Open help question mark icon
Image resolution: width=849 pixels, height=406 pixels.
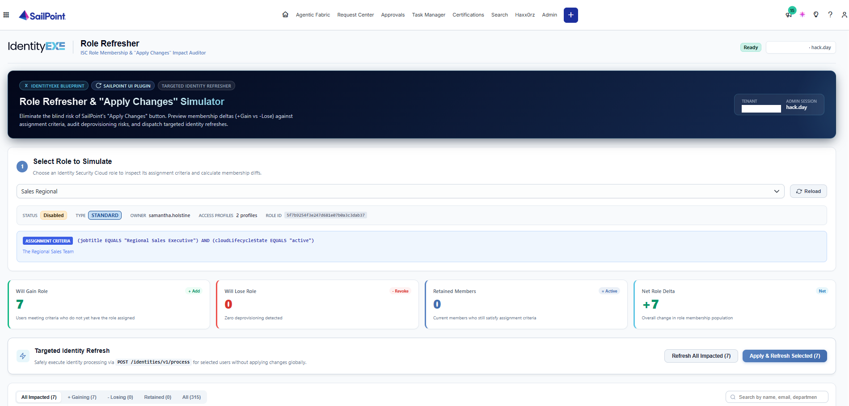(x=830, y=15)
